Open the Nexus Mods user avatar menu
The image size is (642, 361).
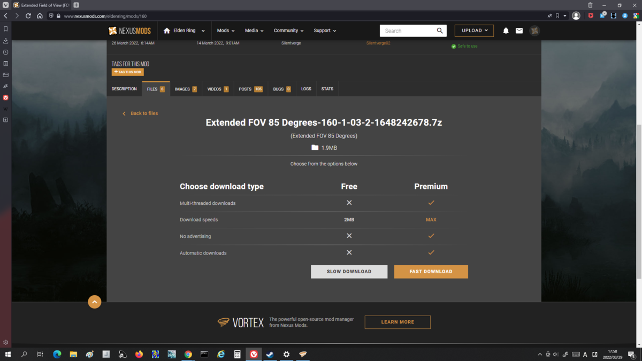click(534, 31)
